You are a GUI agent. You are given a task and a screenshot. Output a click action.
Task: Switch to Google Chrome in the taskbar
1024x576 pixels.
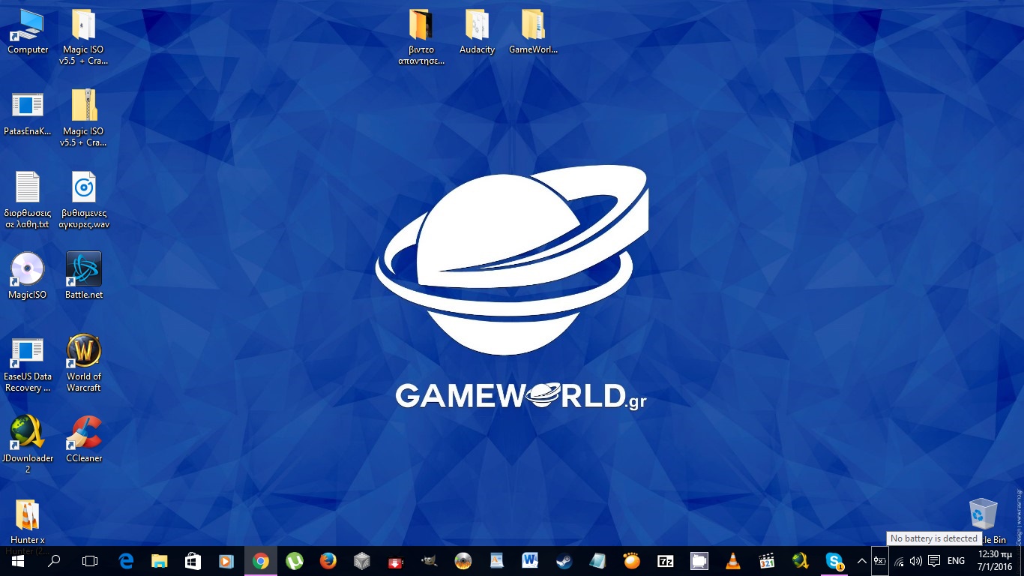[x=260, y=561]
